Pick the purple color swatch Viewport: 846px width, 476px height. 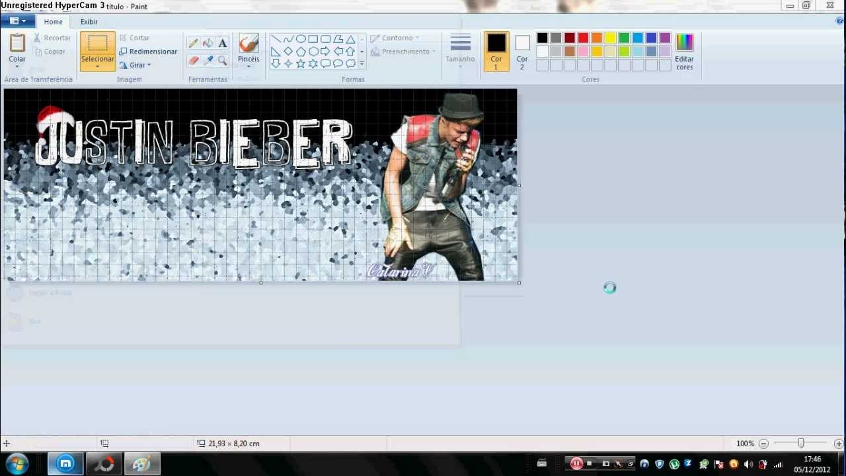click(x=665, y=38)
